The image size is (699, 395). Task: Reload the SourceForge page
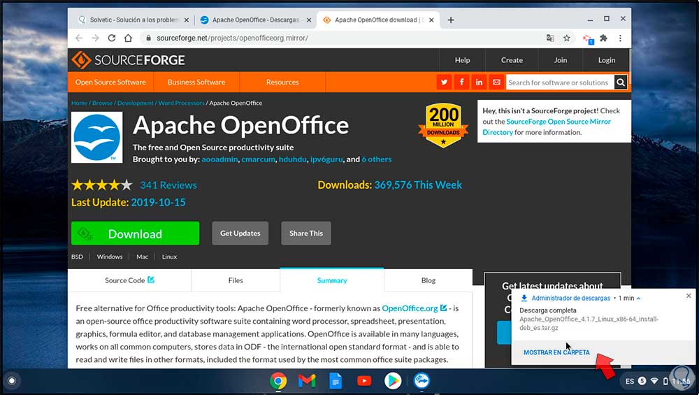coord(112,38)
